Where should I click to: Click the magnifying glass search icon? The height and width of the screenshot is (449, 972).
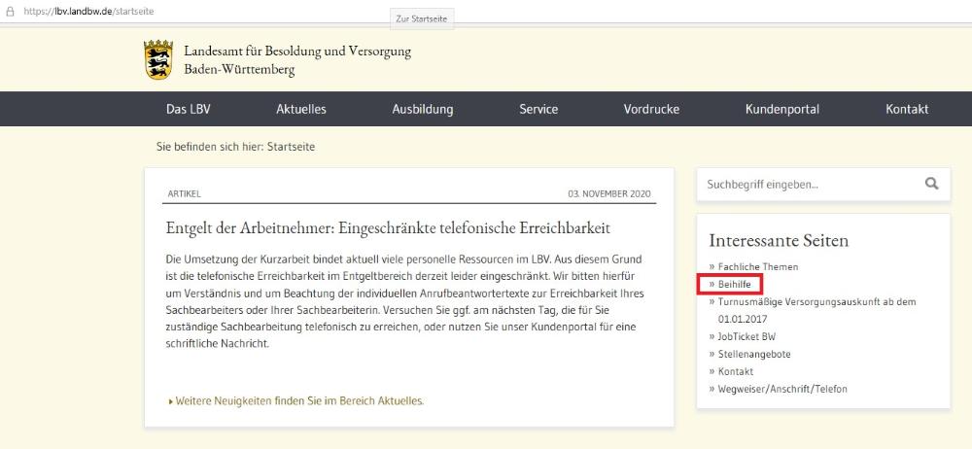pyautogui.click(x=931, y=183)
